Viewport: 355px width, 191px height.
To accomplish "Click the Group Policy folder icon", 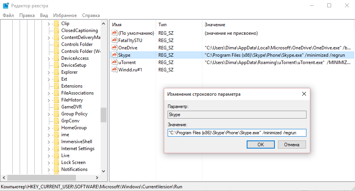I will (56, 114).
